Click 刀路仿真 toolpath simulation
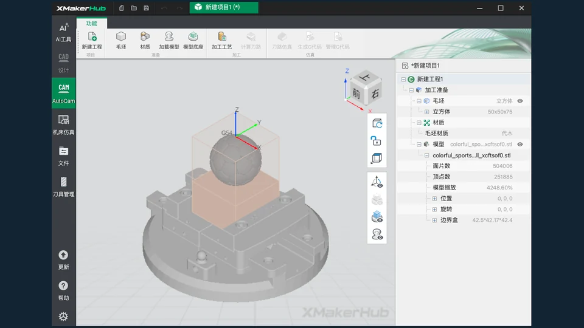 282,41
